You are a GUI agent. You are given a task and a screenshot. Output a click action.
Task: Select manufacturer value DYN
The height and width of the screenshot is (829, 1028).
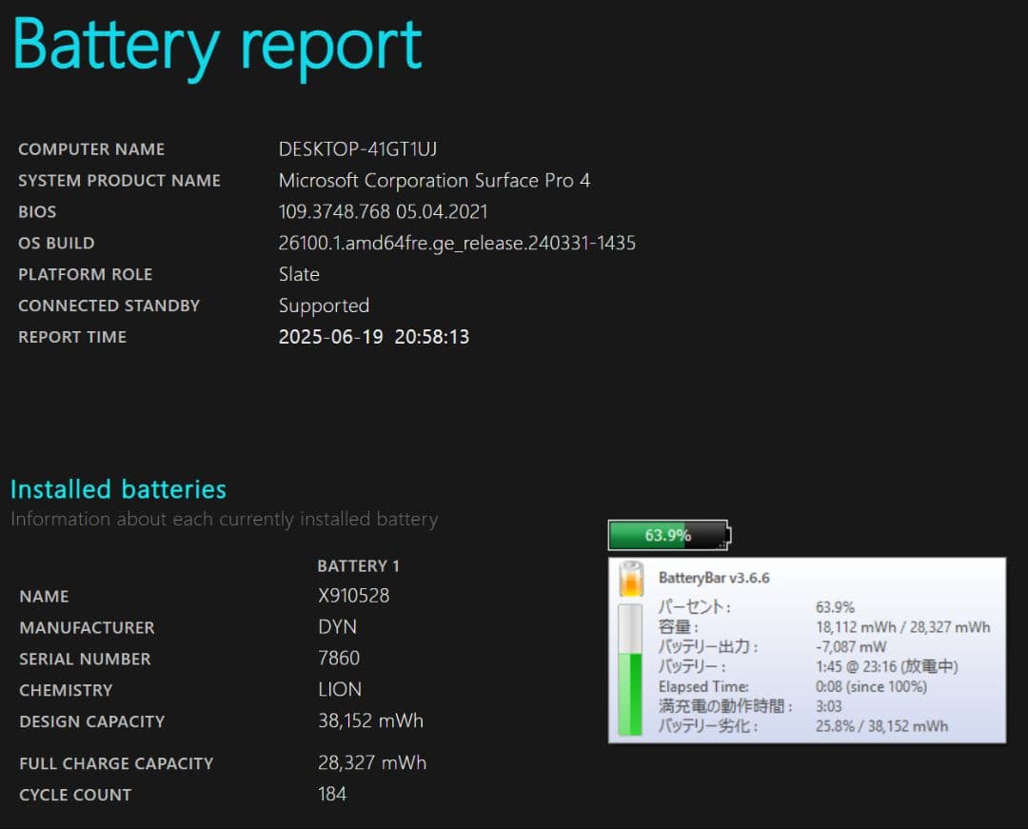pyautogui.click(x=337, y=627)
